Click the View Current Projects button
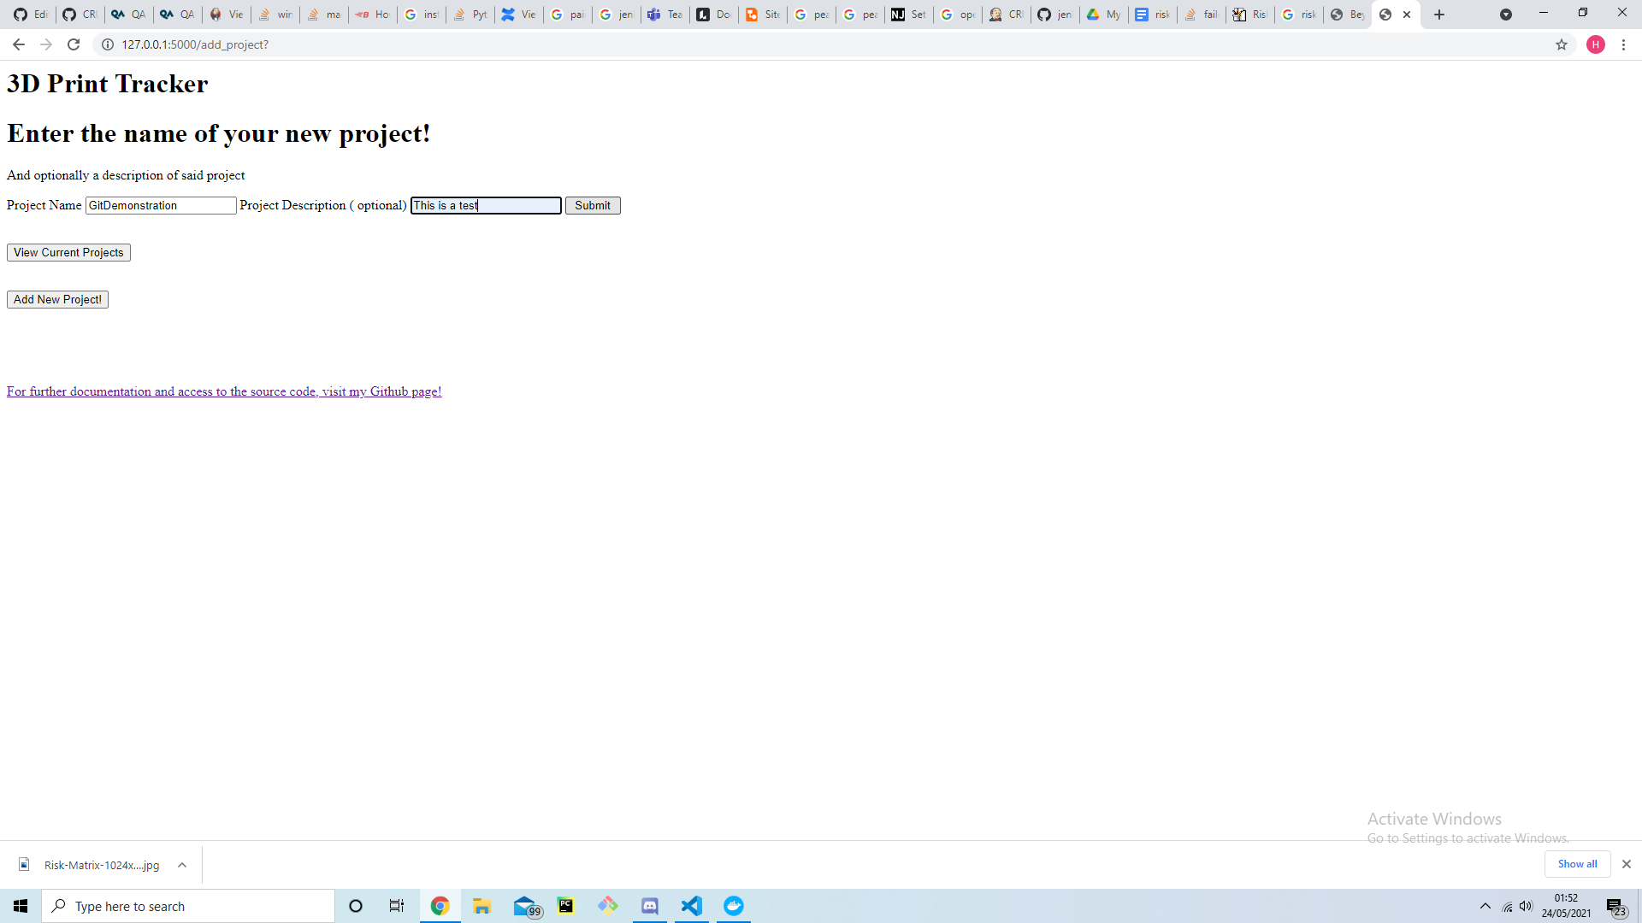1642x923 pixels. tap(68, 252)
